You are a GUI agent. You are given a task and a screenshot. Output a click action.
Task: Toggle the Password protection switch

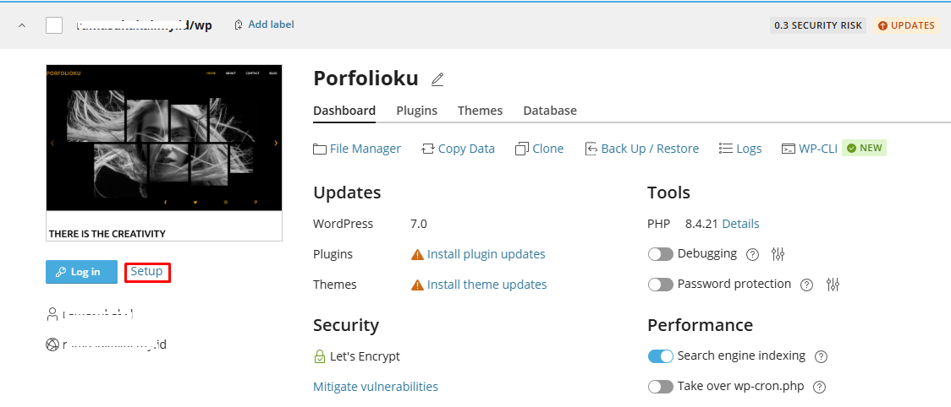tap(661, 284)
